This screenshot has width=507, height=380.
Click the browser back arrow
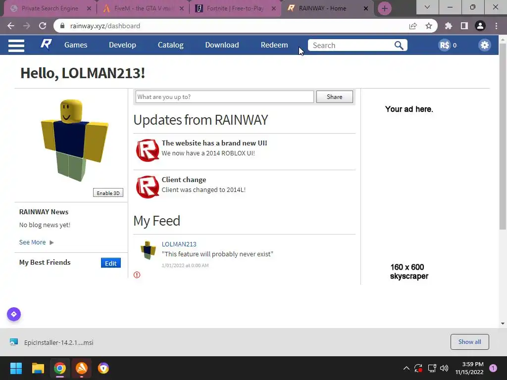(11, 26)
